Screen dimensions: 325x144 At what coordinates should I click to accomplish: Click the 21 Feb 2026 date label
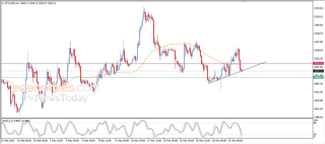point(8,140)
